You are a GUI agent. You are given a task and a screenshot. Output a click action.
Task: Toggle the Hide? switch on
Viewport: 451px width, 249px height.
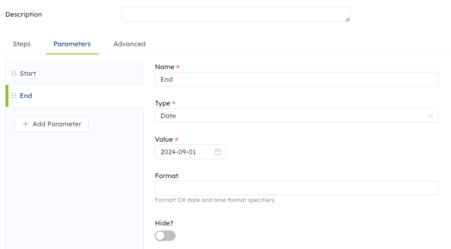[x=165, y=236]
